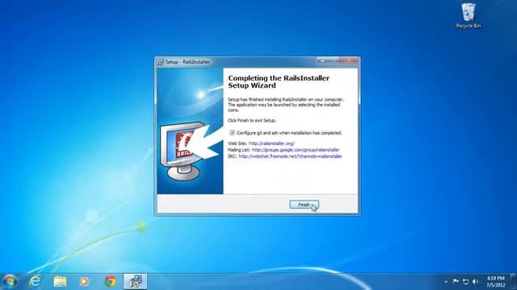
Task: Open the Recycle Bin desktop icon
Action: 469,16
